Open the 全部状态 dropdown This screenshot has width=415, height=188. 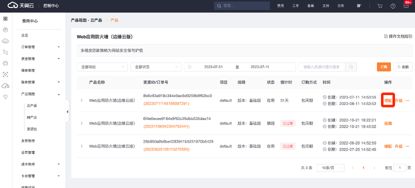(156, 67)
